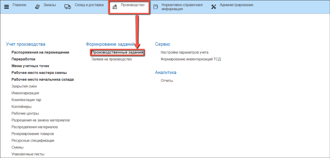Open Распоряжения на перемещение

[x=40, y=53]
